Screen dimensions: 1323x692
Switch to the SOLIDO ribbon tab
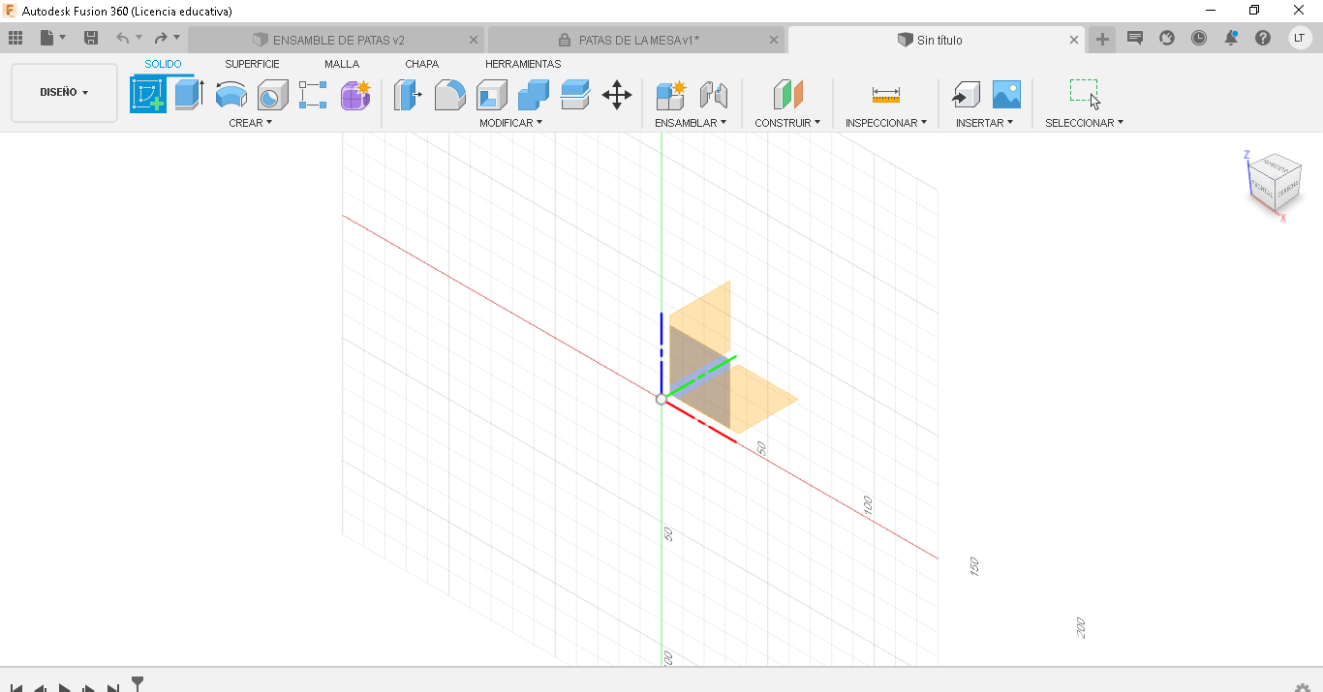[x=163, y=64]
